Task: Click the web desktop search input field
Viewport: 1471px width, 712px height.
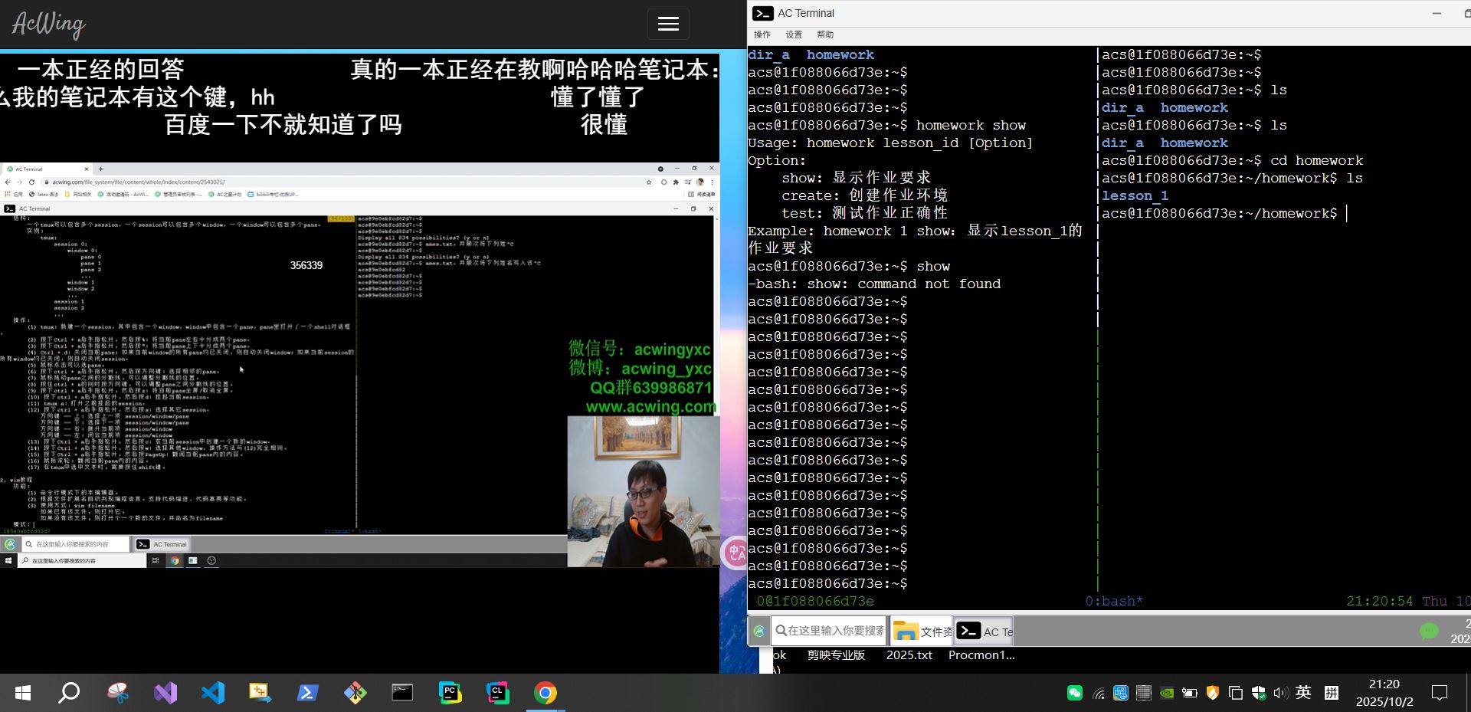Action: click(829, 632)
